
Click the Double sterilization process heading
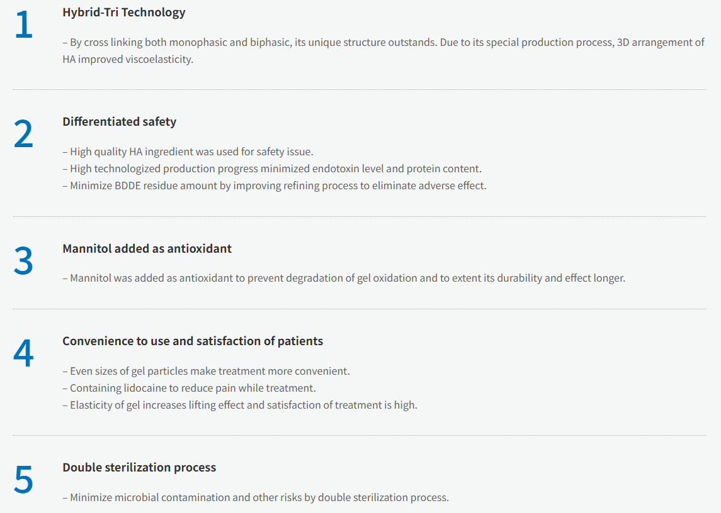coord(139,468)
